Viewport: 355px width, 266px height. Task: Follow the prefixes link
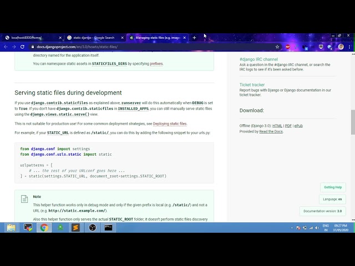[x=156, y=64]
